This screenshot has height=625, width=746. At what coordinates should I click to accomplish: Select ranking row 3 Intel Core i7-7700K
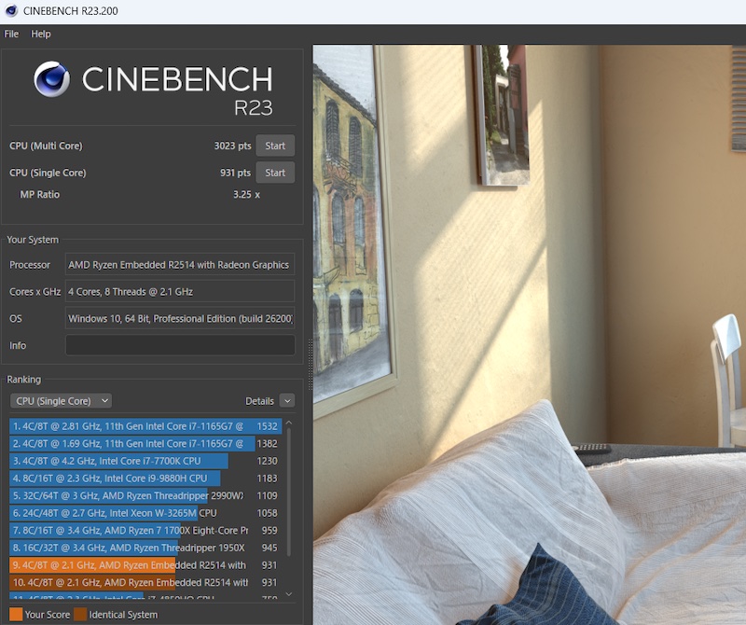pos(145,461)
